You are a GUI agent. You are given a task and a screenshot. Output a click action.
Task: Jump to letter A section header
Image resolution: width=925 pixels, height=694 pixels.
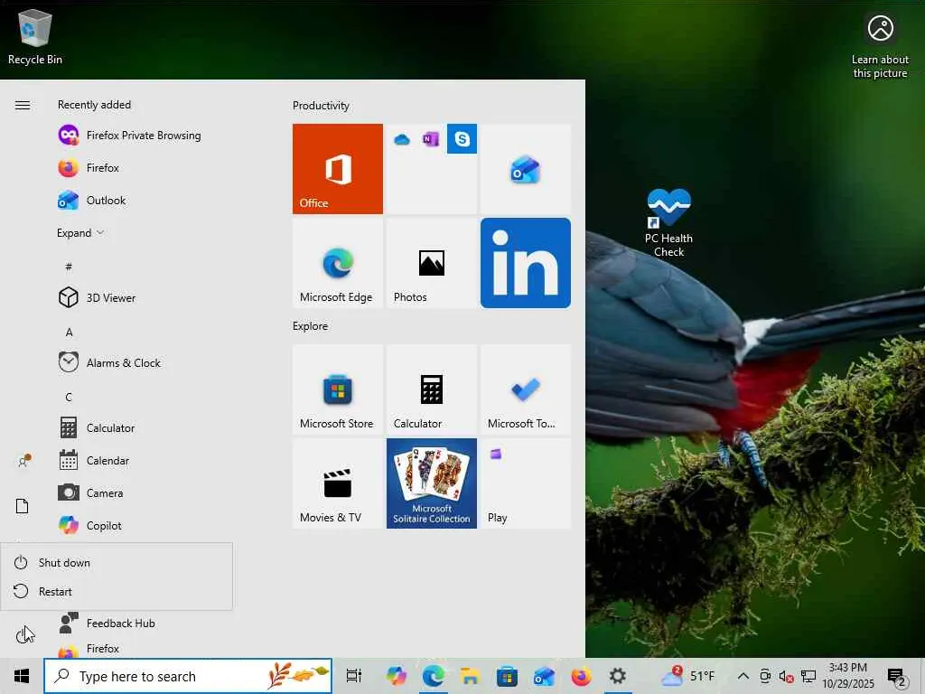(69, 333)
